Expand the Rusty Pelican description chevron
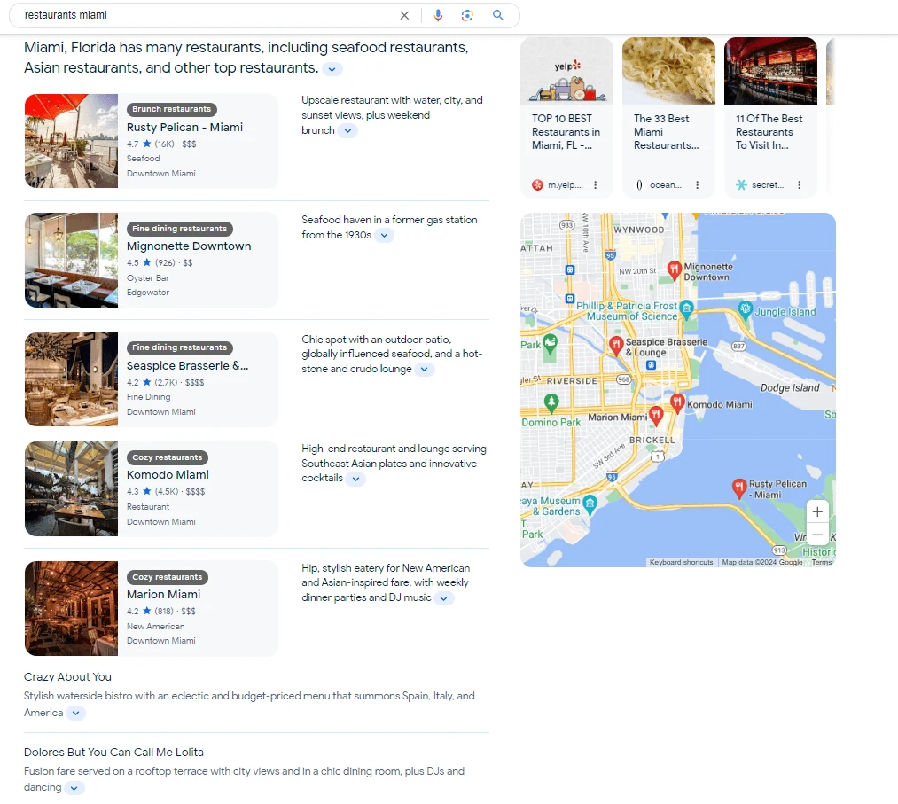The image size is (898, 804). tap(347, 130)
